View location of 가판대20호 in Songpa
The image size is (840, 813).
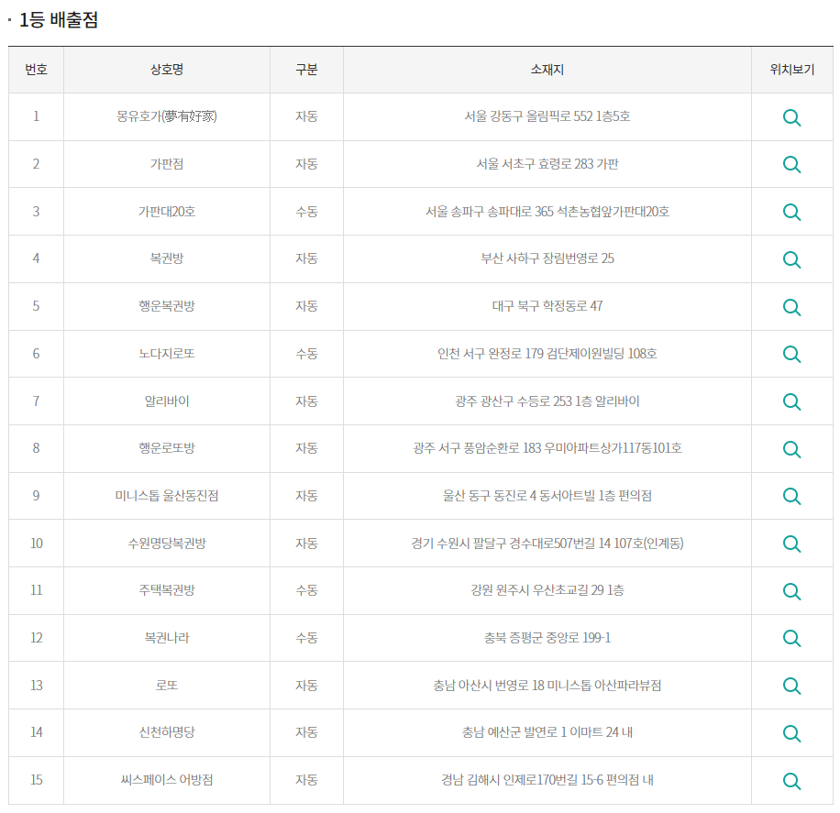coord(790,212)
